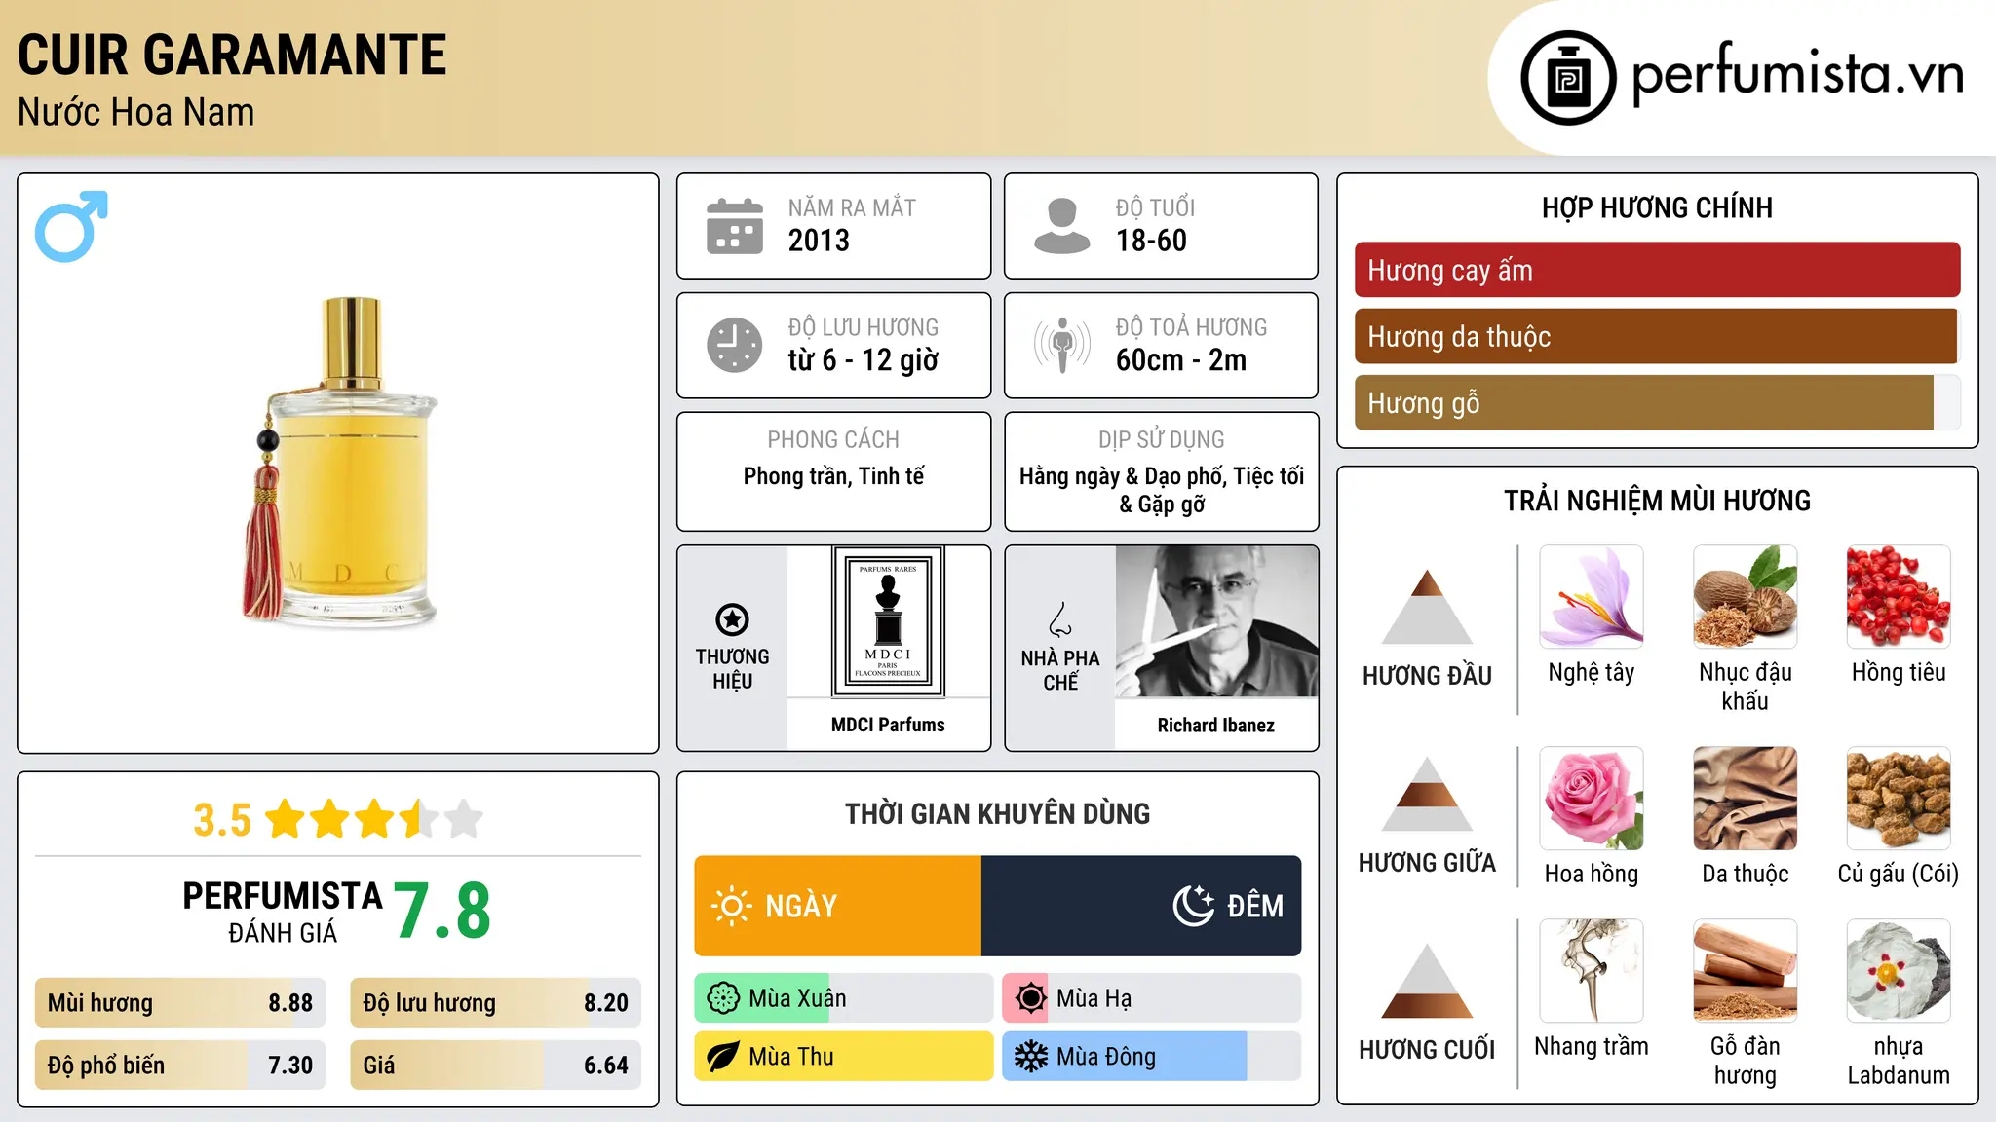1996x1122 pixels.
Task: Click the HỢP HƯƠNG CHÍNH heading
Action: click(x=1657, y=207)
